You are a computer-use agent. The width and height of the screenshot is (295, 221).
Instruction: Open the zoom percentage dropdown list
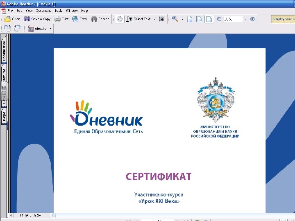[x=245, y=19]
